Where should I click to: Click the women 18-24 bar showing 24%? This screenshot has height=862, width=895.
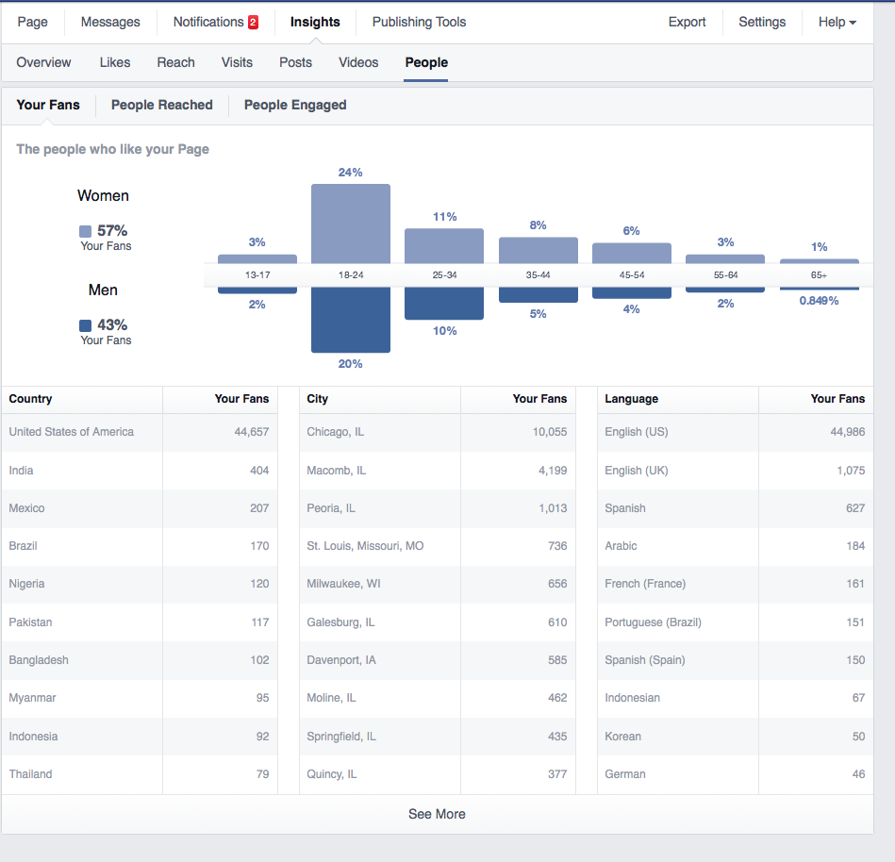coord(350,224)
